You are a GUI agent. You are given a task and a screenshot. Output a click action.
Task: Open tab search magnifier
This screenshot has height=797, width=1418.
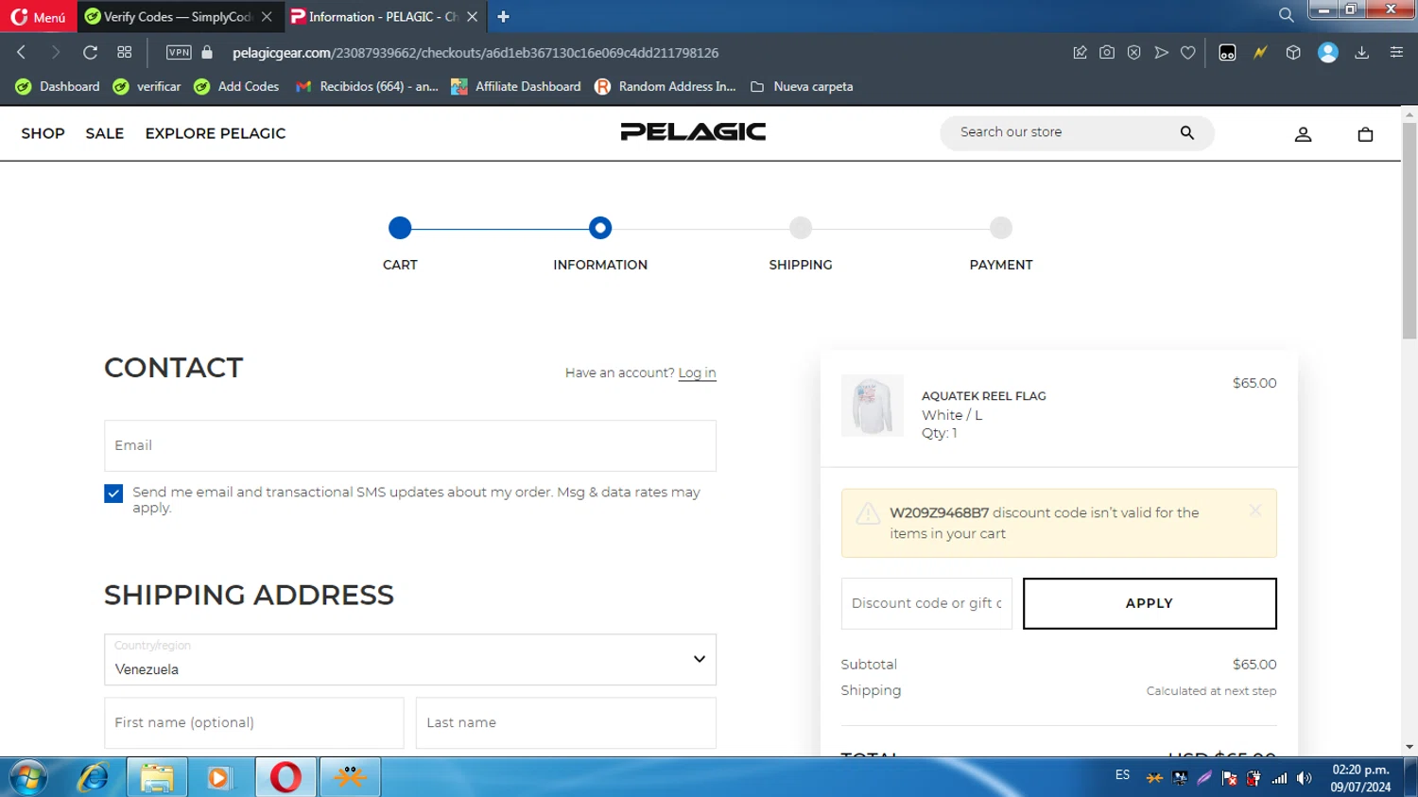point(1286,15)
